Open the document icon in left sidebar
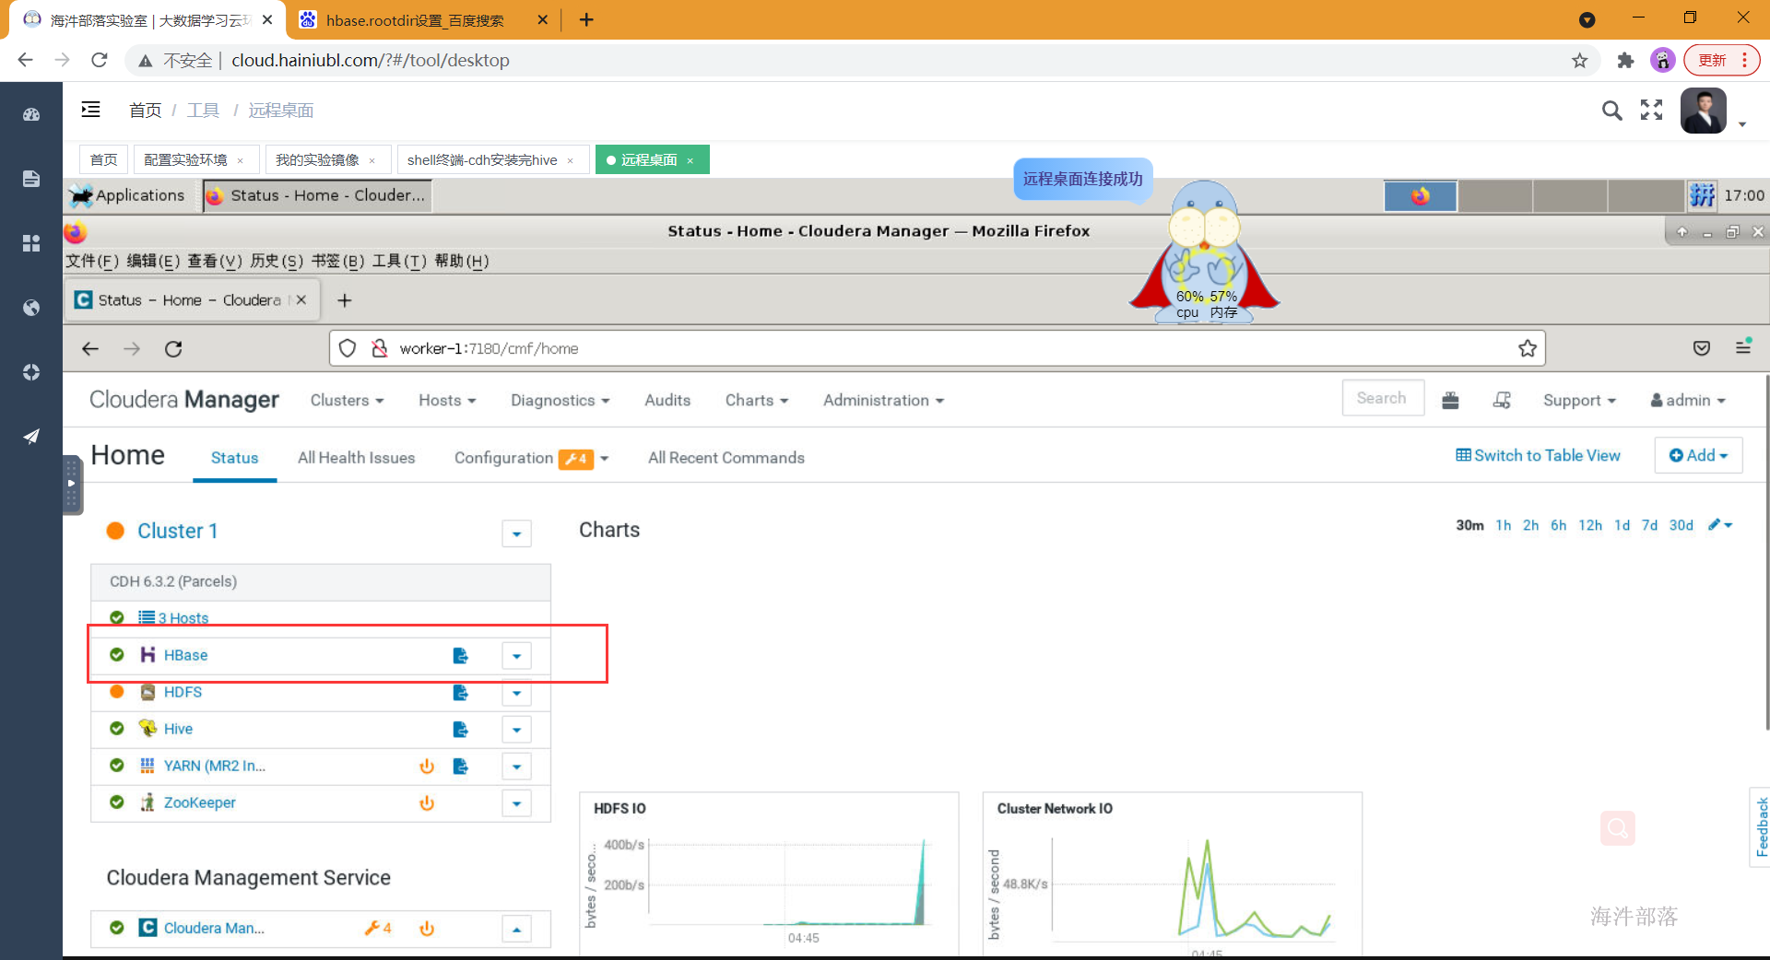1770x960 pixels. [31, 179]
